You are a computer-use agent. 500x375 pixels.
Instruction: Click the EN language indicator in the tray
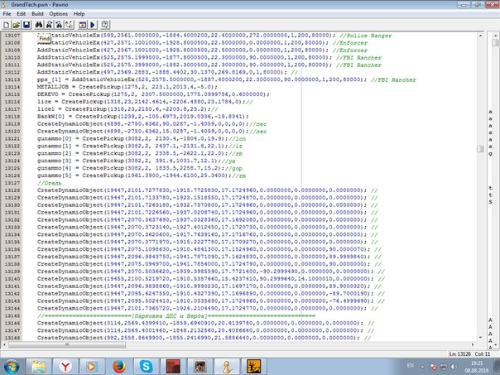click(411, 365)
